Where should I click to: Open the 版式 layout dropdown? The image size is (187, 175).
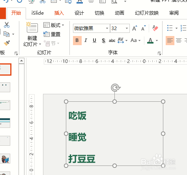click(x=54, y=25)
